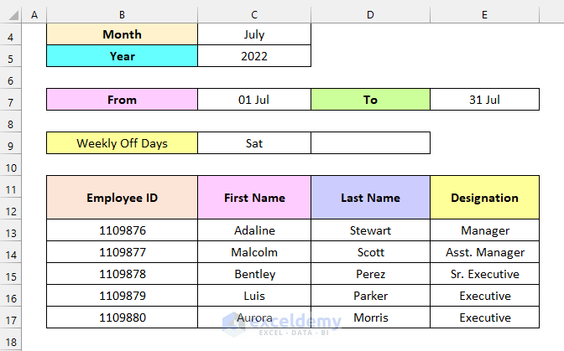The width and height of the screenshot is (564, 351).
Task: Select the pink From cell
Action: (x=122, y=100)
